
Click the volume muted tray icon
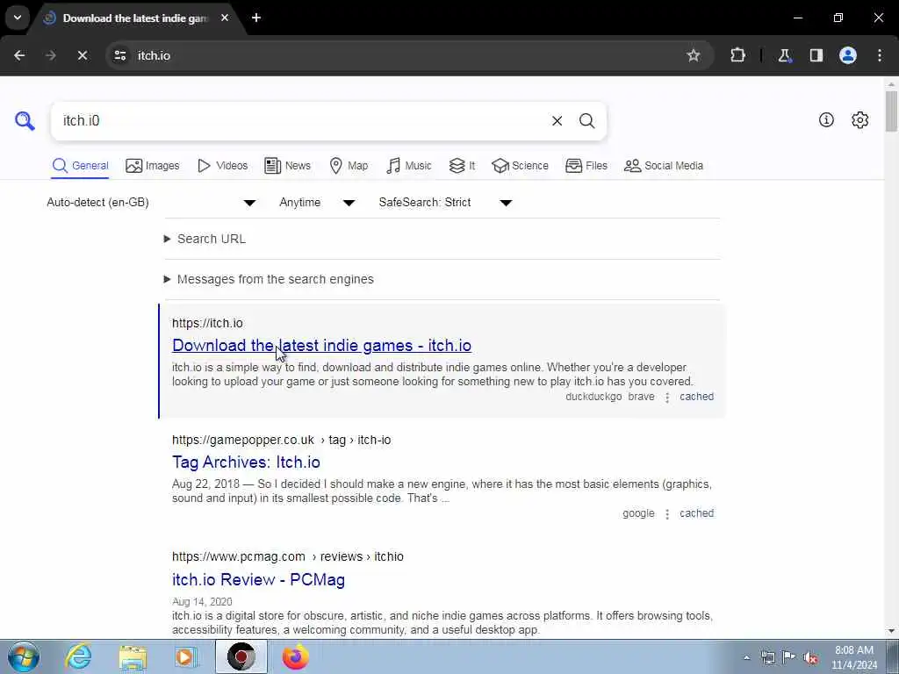click(810, 658)
